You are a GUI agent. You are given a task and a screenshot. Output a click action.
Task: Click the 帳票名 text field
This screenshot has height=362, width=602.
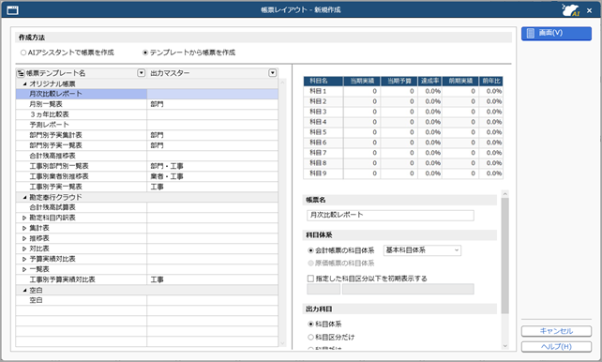[x=390, y=215]
